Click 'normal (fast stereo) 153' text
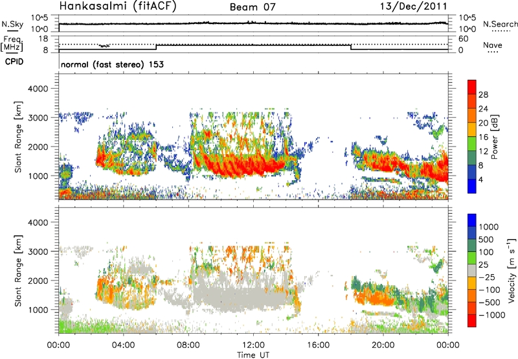Screen dimensions: 518x359 (x=112, y=64)
